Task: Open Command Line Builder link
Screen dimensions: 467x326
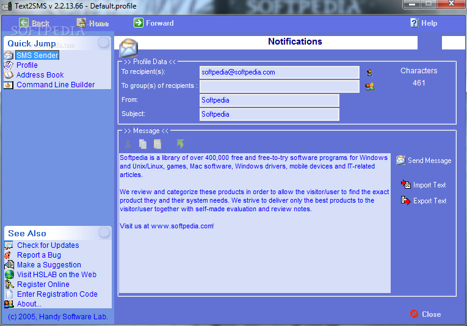Action: tap(56, 85)
